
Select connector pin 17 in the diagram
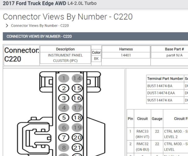77,108
